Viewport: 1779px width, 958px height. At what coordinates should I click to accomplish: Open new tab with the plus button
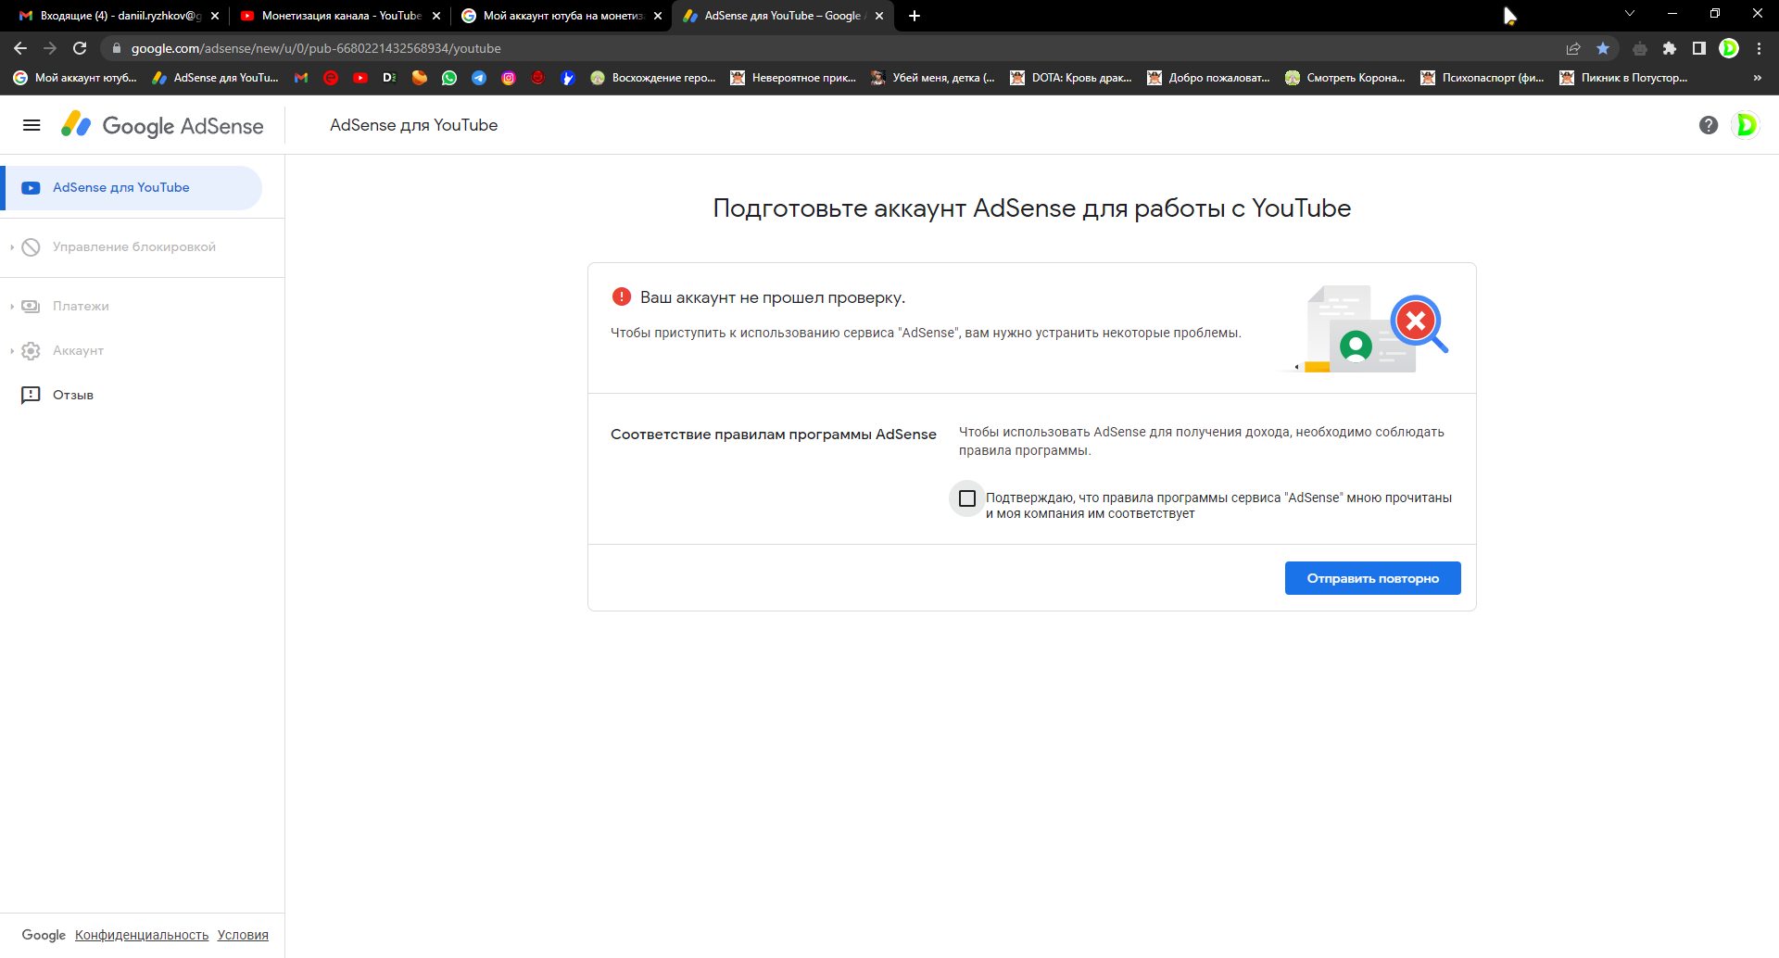coord(915,16)
